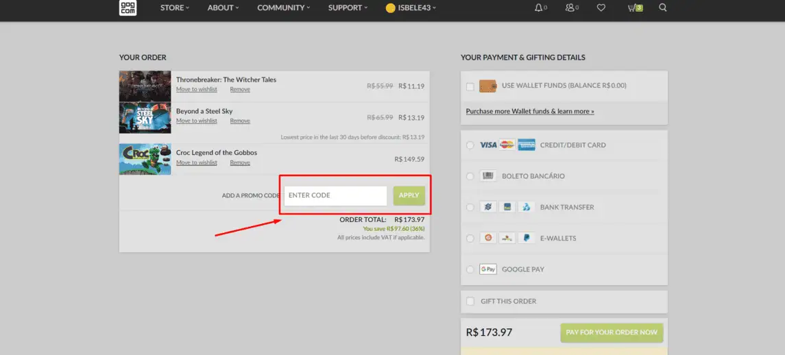The width and height of the screenshot is (785, 355).
Task: Remove Beyond a Steel Sky from order
Action: 240,121
